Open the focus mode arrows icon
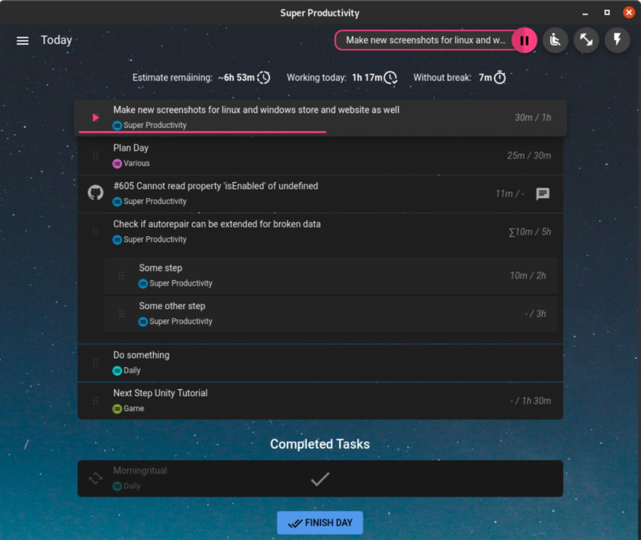The image size is (641, 540). [586, 40]
